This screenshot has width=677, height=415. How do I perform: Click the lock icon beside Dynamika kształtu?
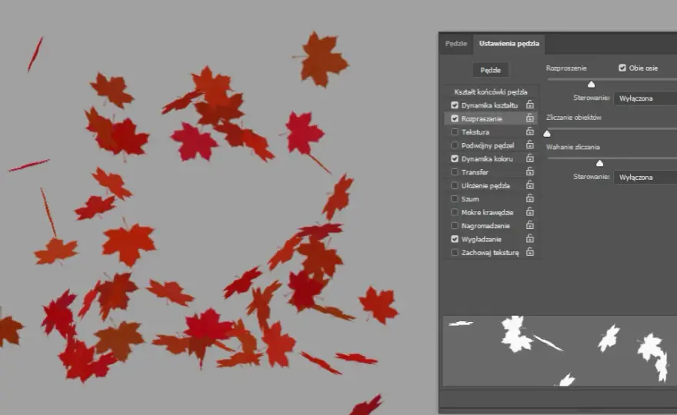[x=530, y=105]
